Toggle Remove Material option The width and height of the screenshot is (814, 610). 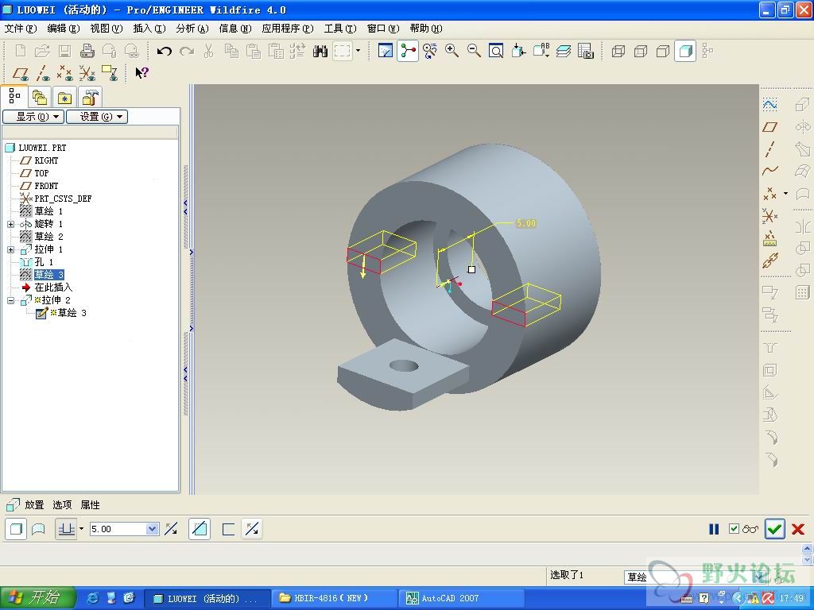(x=200, y=529)
